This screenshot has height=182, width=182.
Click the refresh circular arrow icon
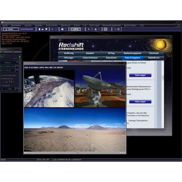tap(92, 29)
